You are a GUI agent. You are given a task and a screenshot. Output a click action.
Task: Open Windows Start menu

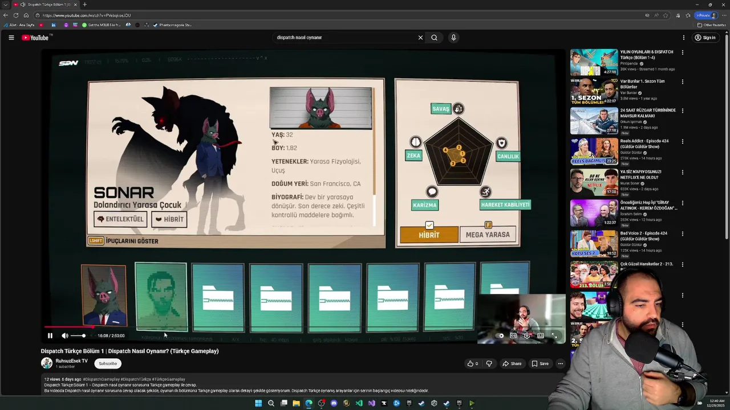(x=258, y=403)
